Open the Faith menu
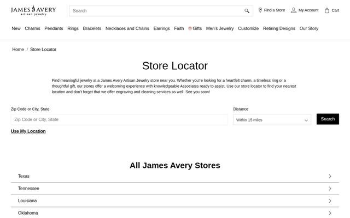350x218 pixels. pyautogui.click(x=179, y=28)
